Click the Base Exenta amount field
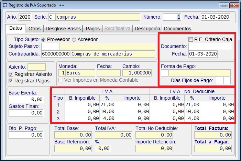Viewport: 241px width, 161px height. click(x=27, y=99)
